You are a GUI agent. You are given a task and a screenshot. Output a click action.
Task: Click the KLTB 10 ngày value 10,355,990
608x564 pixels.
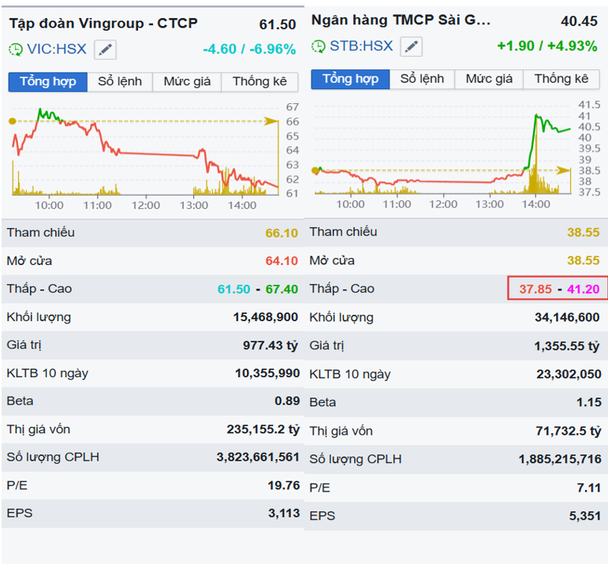(x=267, y=374)
